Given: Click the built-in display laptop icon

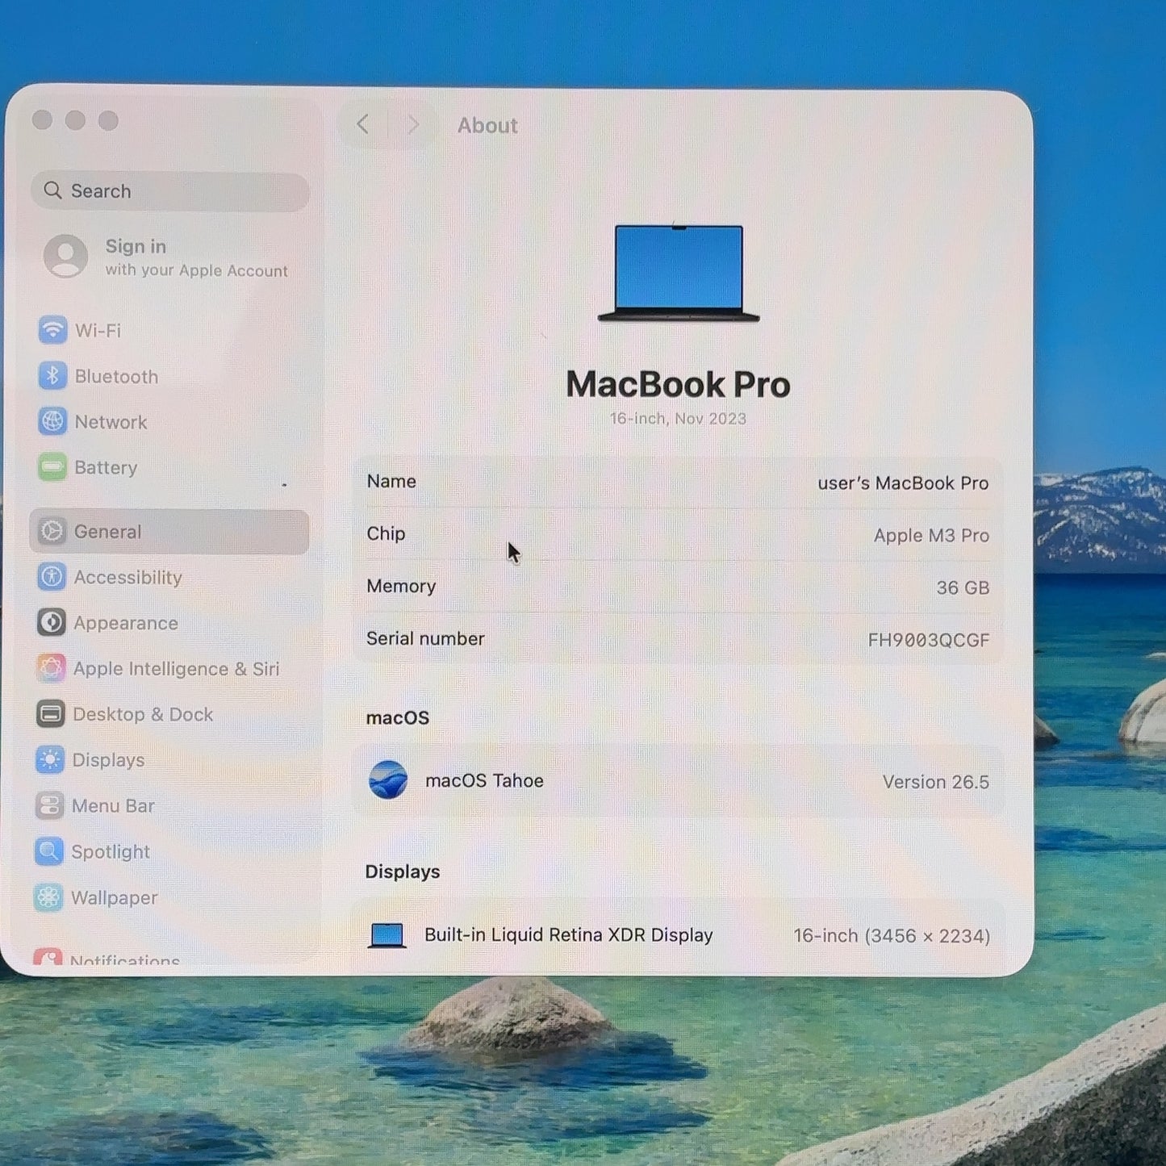Looking at the screenshot, I should point(387,935).
